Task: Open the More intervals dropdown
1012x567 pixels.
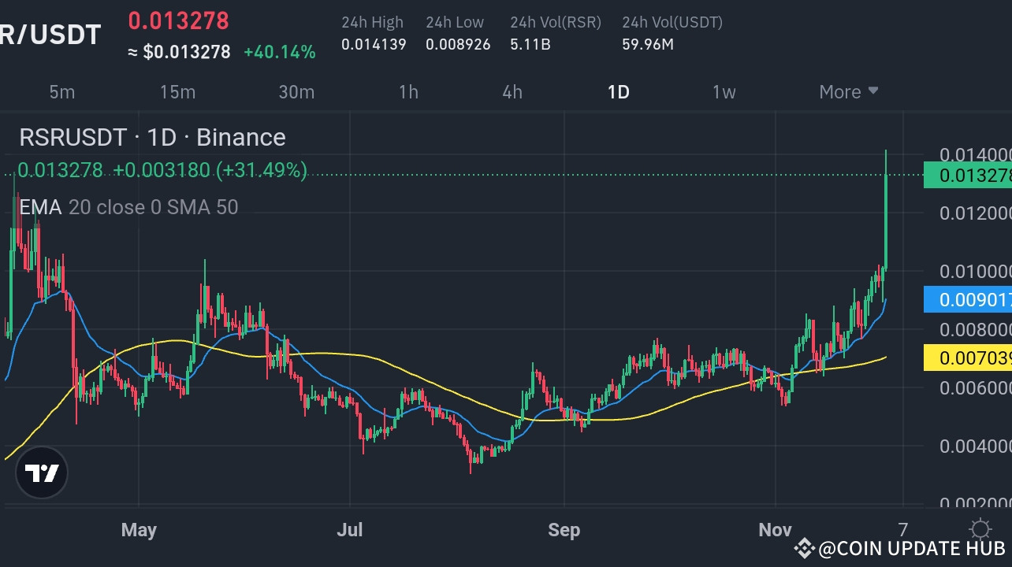Action: [848, 91]
